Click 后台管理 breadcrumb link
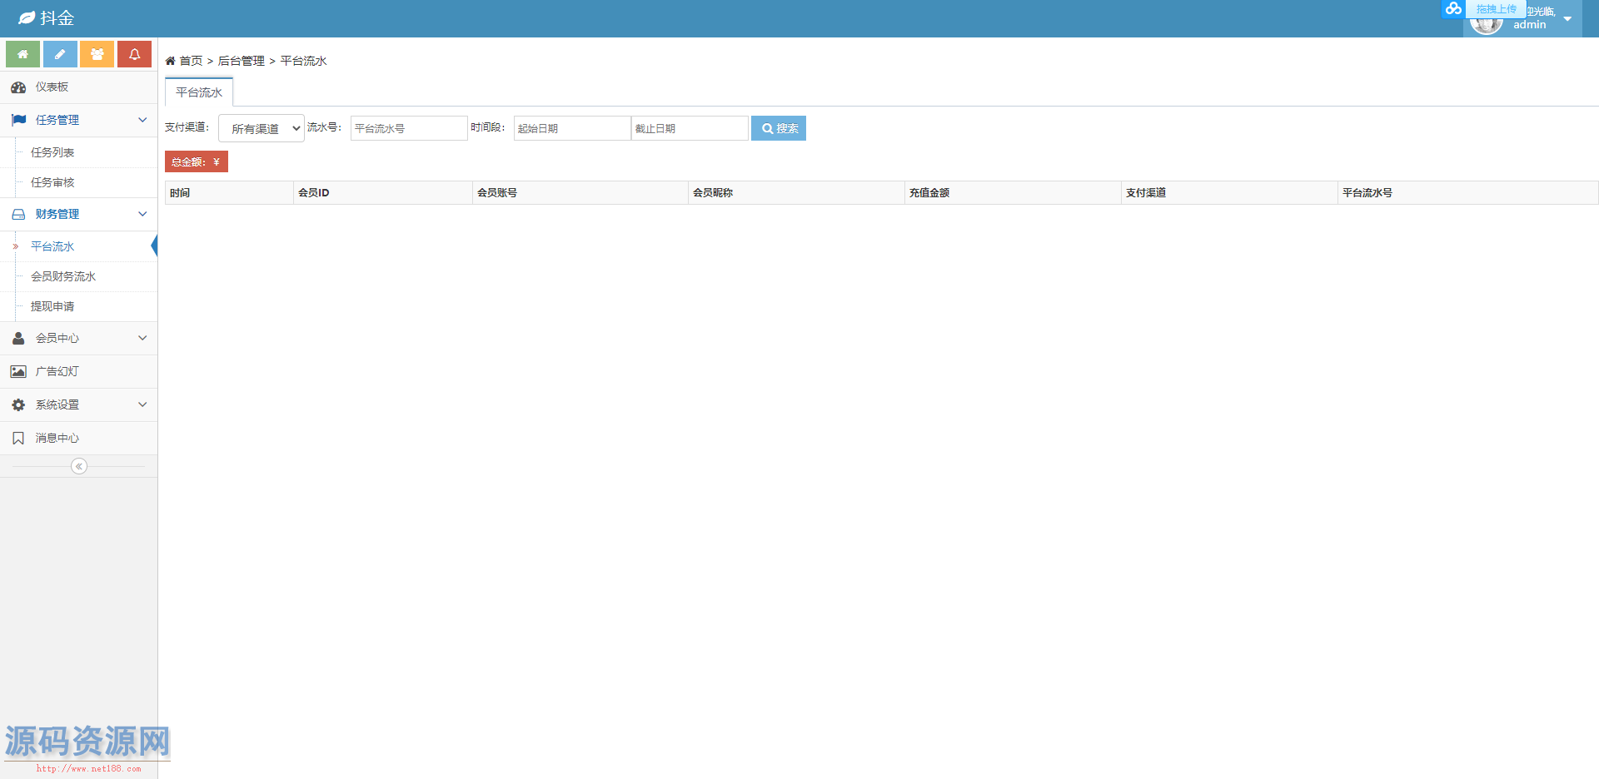The image size is (1599, 779). click(242, 61)
